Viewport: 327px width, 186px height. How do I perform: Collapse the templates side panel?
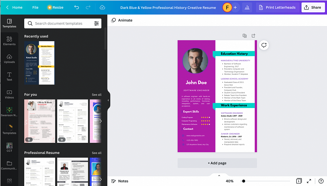point(108,100)
